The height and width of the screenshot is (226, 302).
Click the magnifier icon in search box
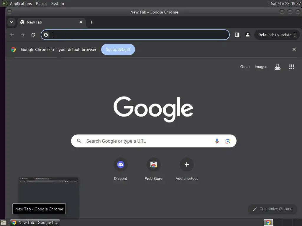pyautogui.click(x=79, y=141)
